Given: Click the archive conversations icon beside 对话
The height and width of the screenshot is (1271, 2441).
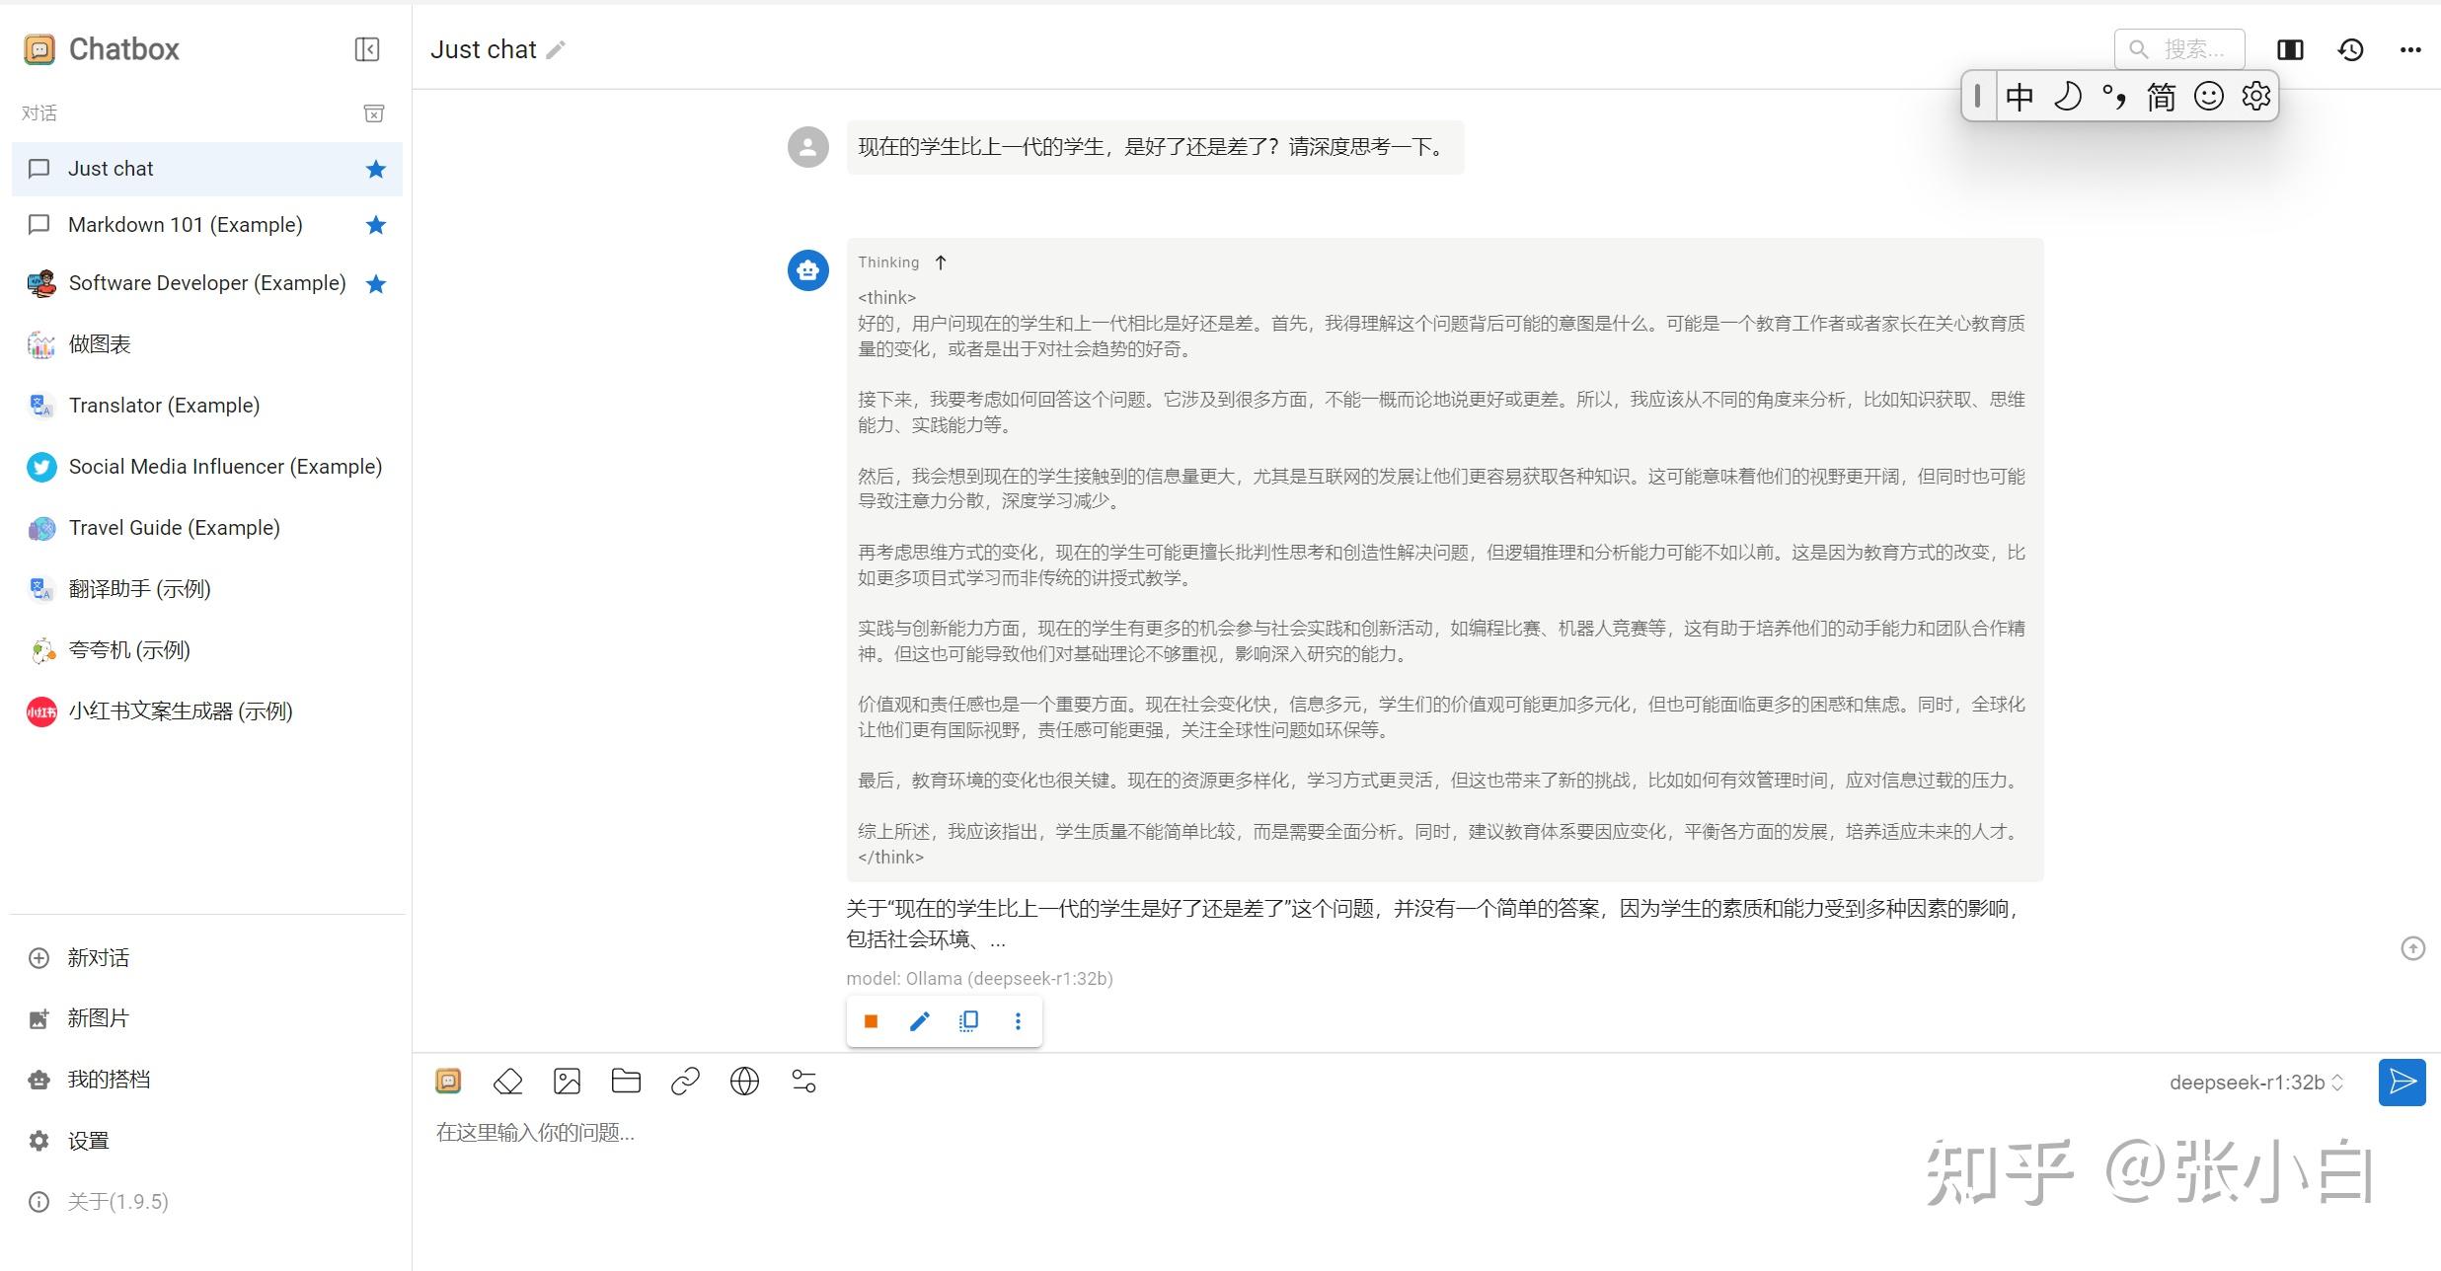Looking at the screenshot, I should coord(374,113).
